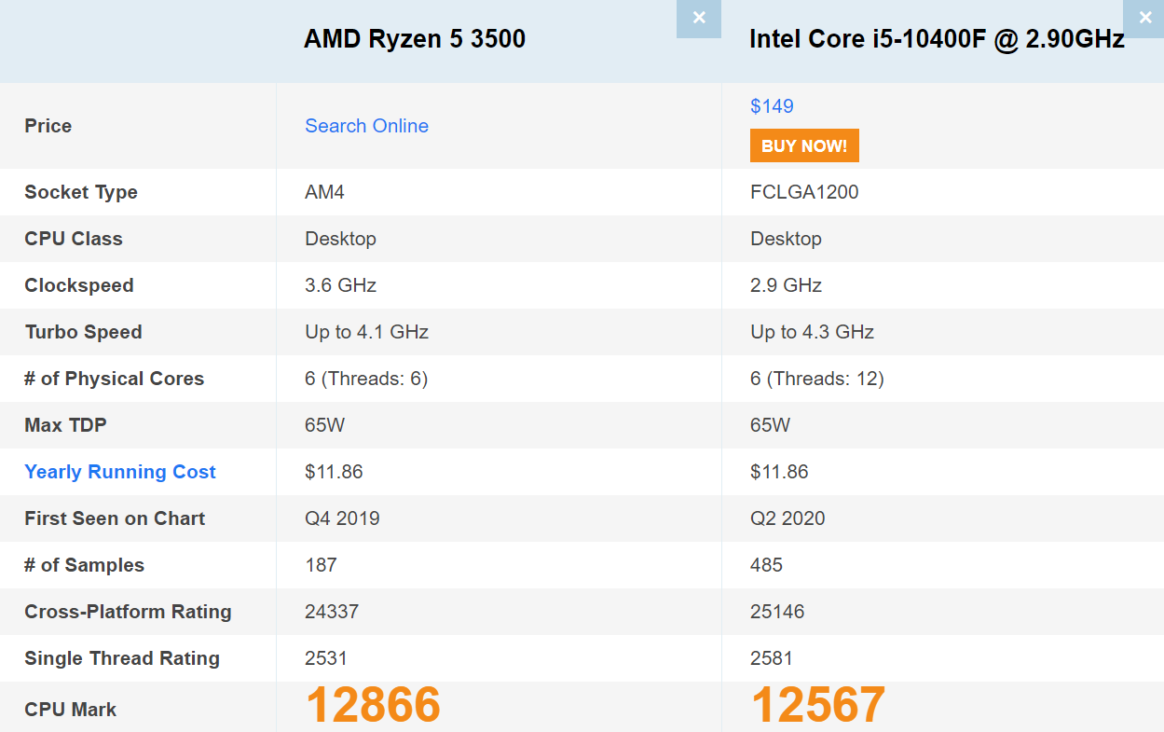Click the Clockspeed row label
1164x732 pixels.
tap(79, 285)
